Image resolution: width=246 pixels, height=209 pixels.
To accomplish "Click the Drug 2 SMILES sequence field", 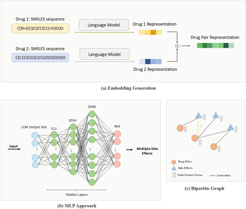I will (x=40, y=58).
